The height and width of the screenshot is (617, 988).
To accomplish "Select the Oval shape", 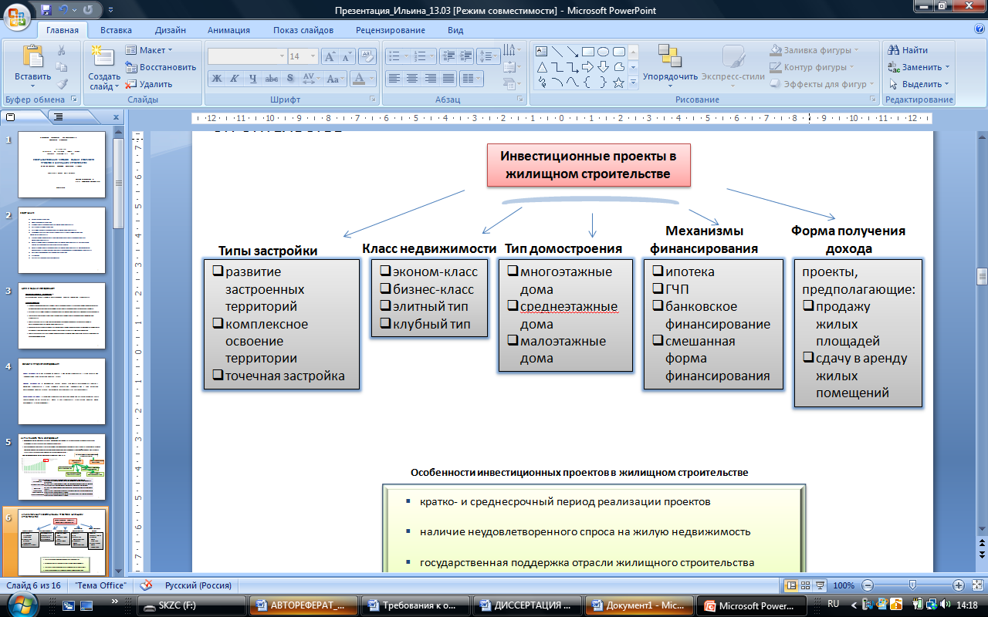I will click(603, 52).
